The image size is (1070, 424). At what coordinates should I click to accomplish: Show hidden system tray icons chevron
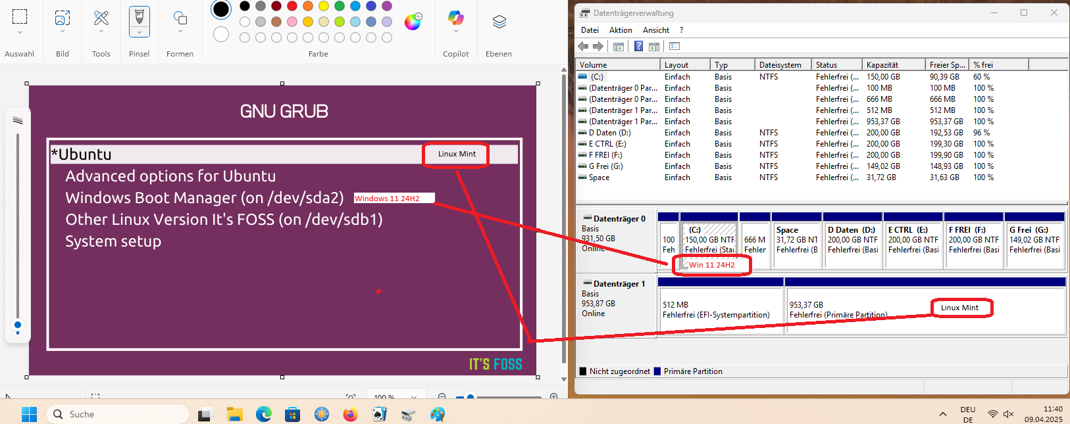click(x=943, y=414)
